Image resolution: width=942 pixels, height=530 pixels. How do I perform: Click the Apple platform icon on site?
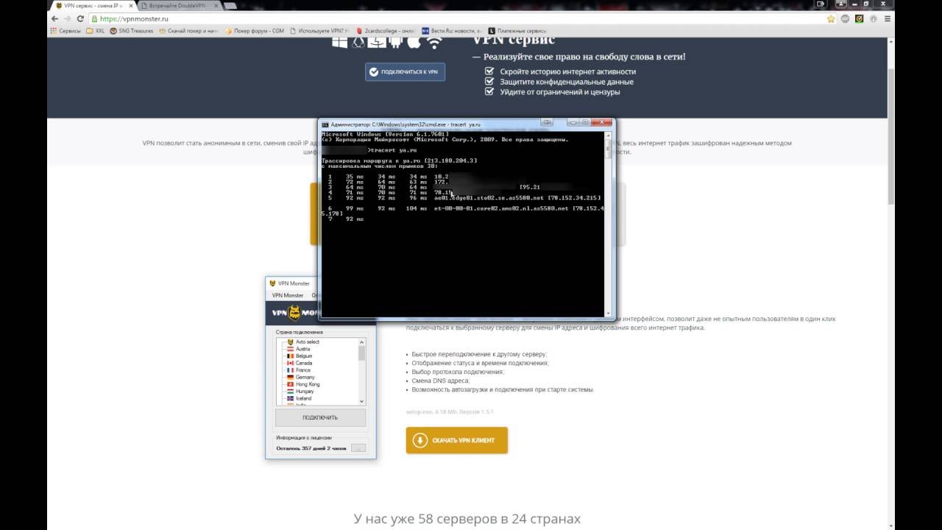click(414, 42)
